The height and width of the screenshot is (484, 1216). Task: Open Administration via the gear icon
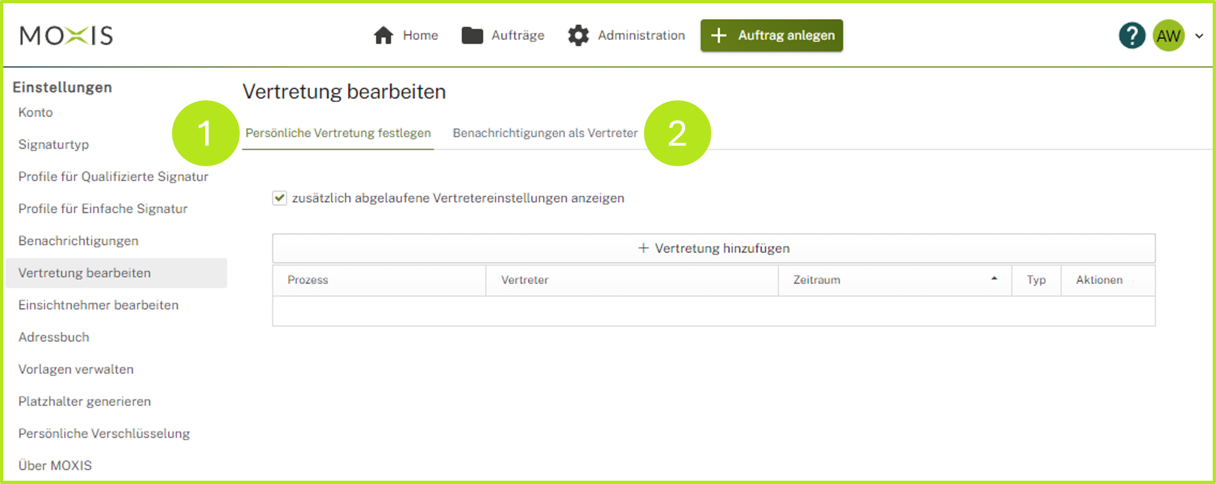579,35
